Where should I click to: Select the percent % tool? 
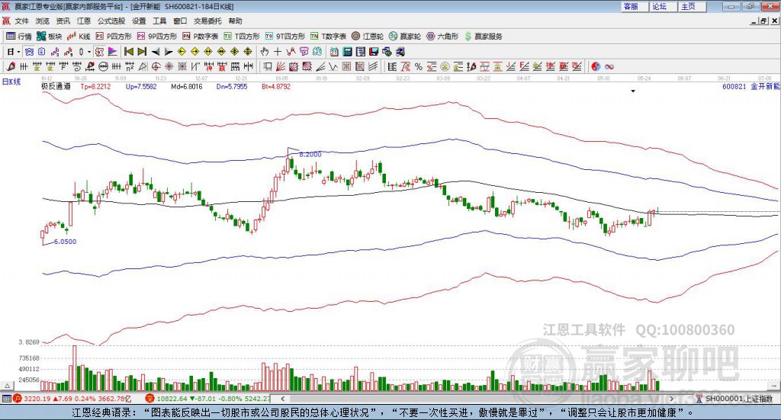point(419,66)
